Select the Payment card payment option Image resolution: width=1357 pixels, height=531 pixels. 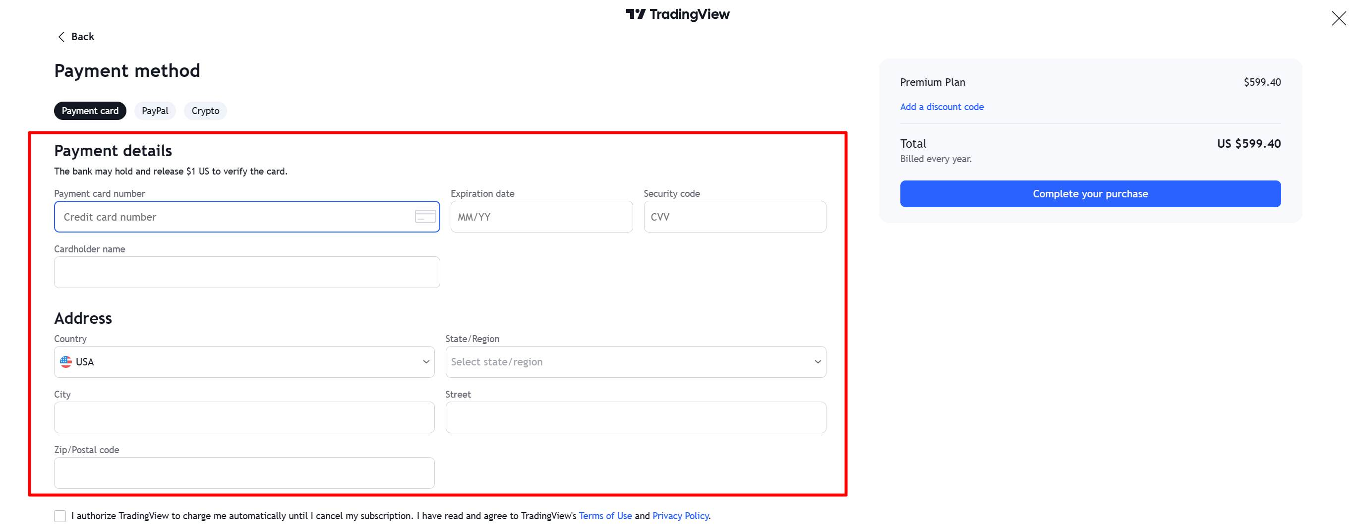click(x=90, y=111)
